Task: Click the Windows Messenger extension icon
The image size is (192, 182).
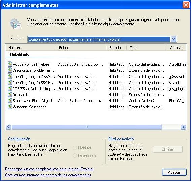Action: pos(10,107)
